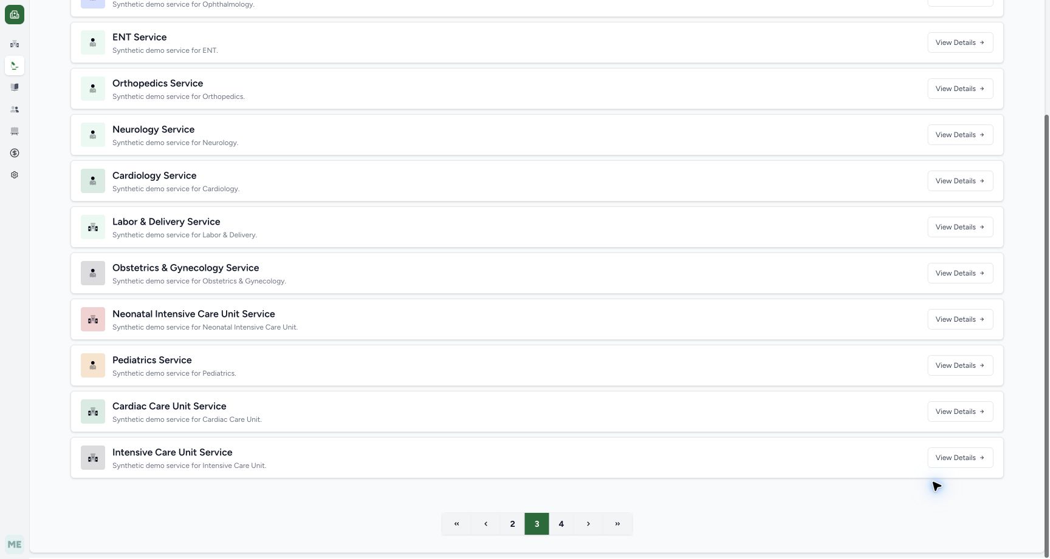
Task: Jump to the first page of results
Action: pos(456,524)
